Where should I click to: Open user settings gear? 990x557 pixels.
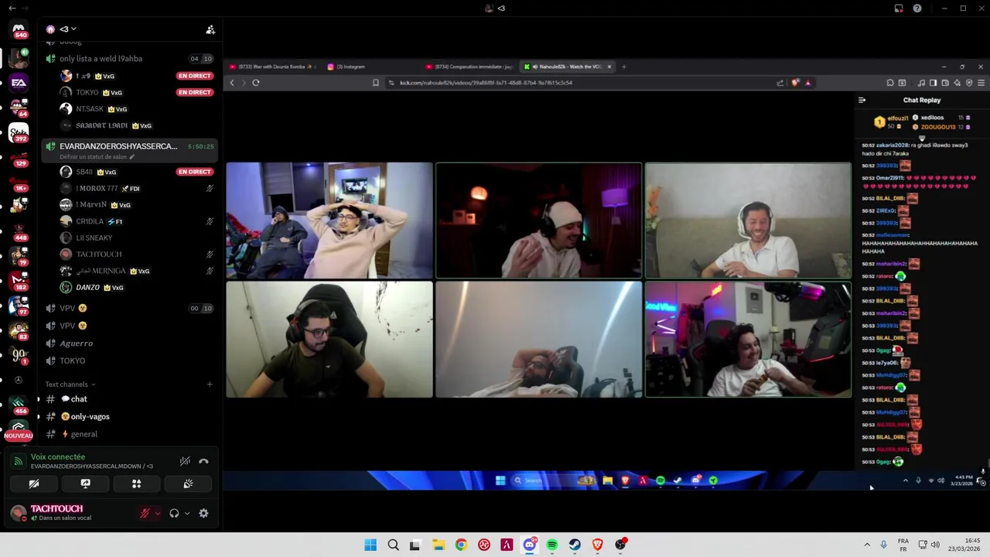click(x=203, y=513)
